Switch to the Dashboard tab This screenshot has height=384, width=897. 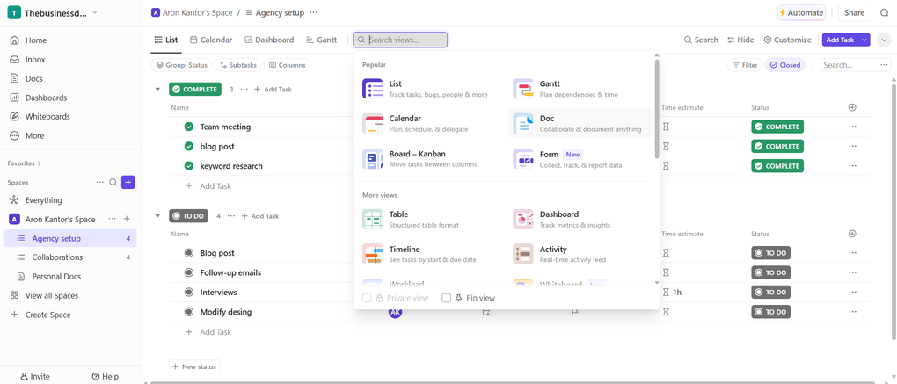[x=269, y=40]
